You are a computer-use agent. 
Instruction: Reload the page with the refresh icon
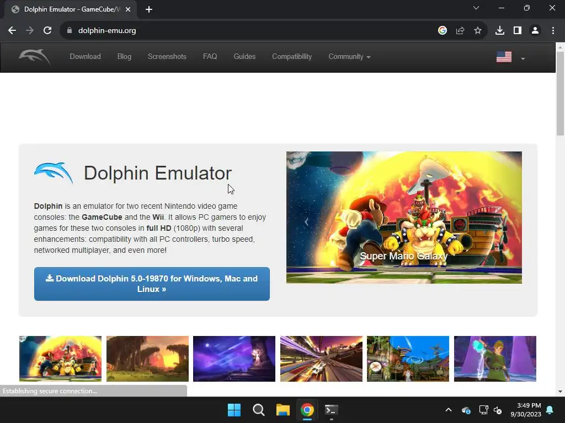[47, 31]
